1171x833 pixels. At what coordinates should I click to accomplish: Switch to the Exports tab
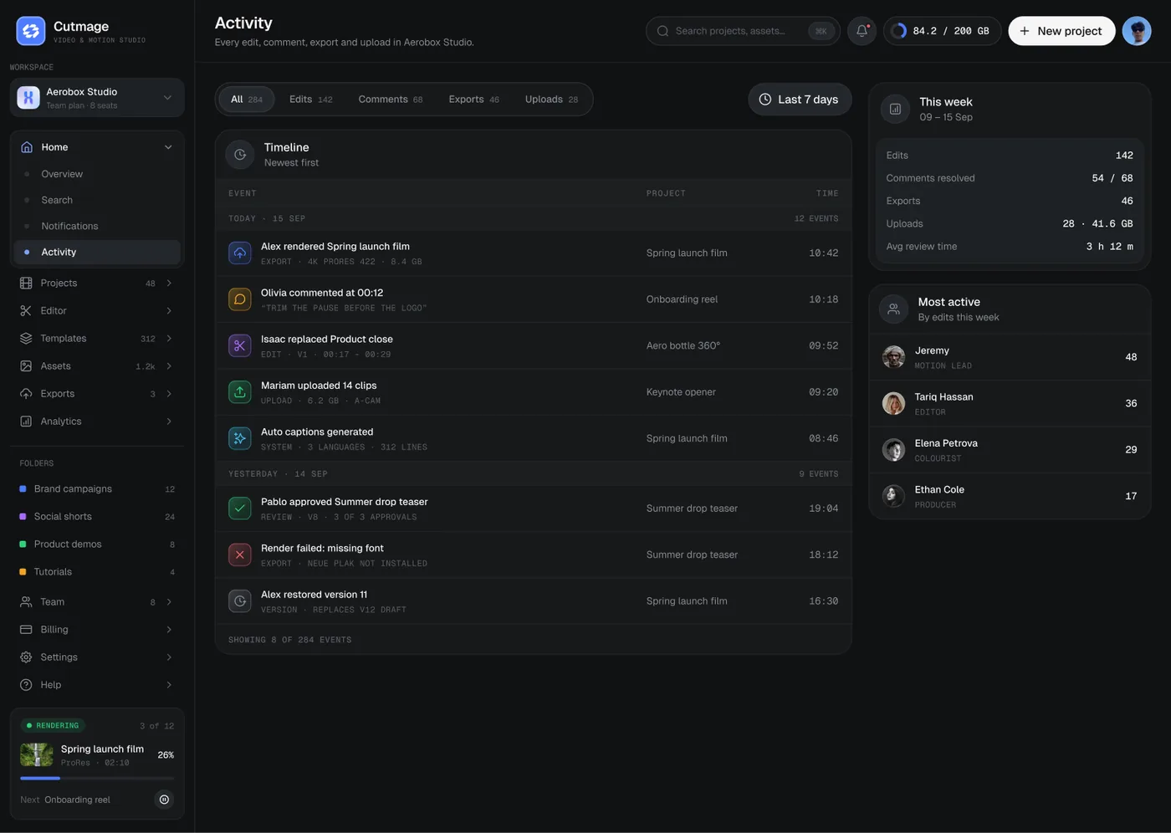pos(473,100)
